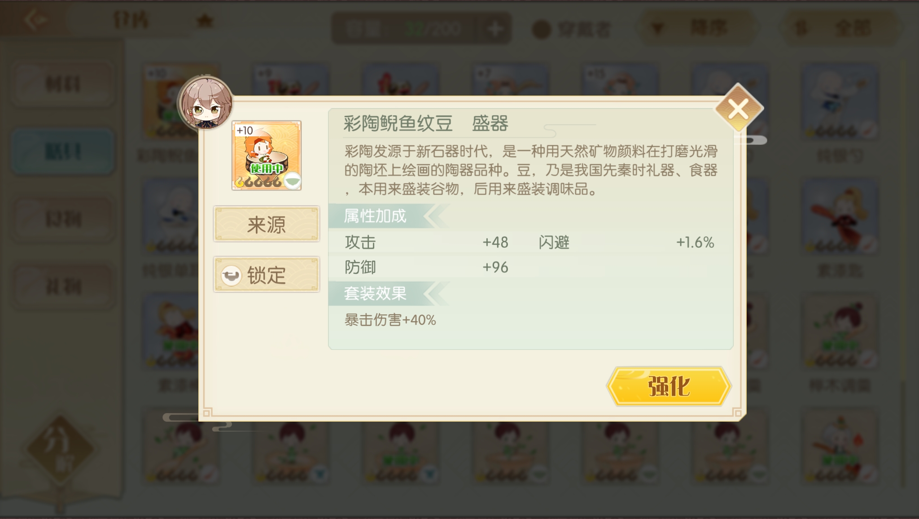This screenshot has height=519, width=919.
Task: Open the 来源 source button
Action: coord(267,224)
